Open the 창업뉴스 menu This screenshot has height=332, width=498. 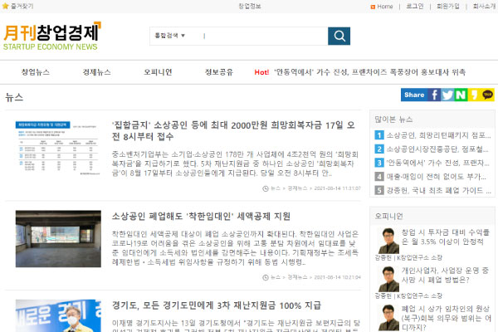point(36,72)
